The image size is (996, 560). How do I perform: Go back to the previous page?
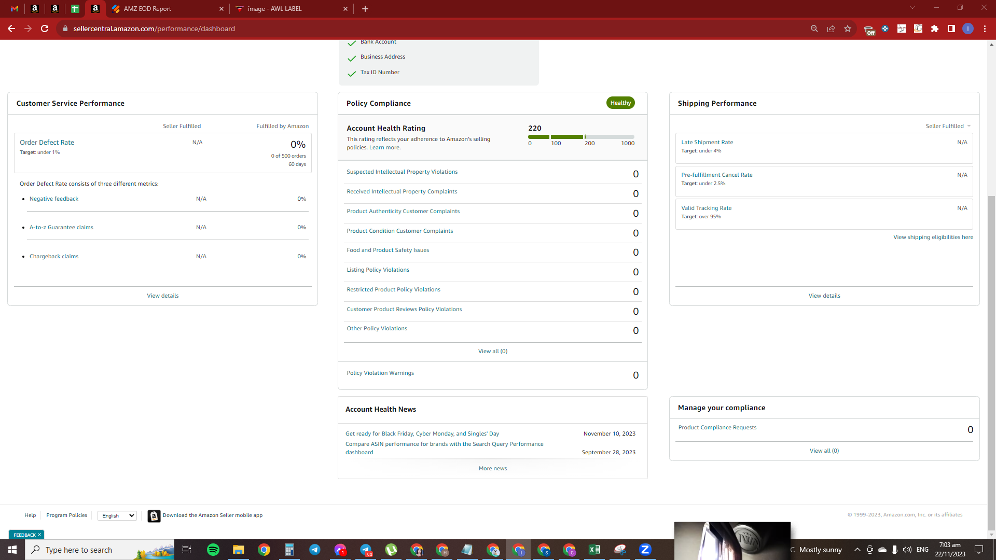coord(11,29)
